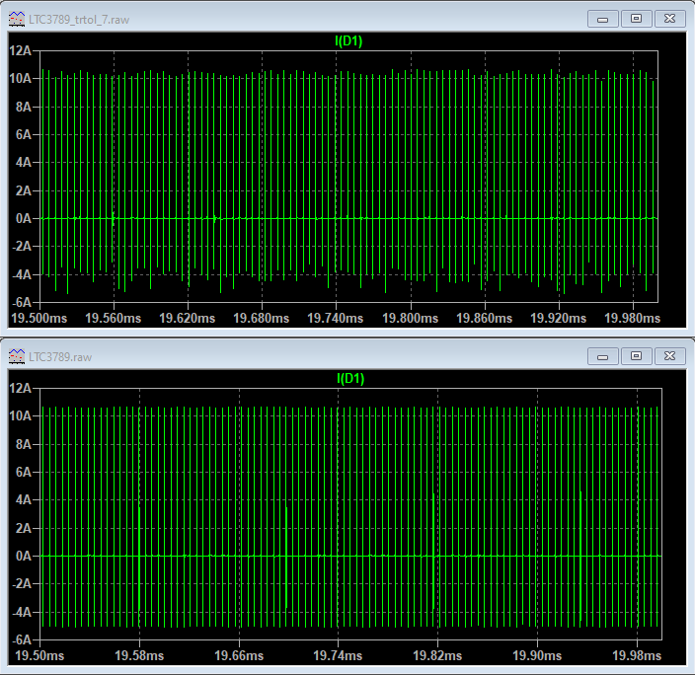
Task: Click the 19.740ms time axis label
Action: (335, 318)
